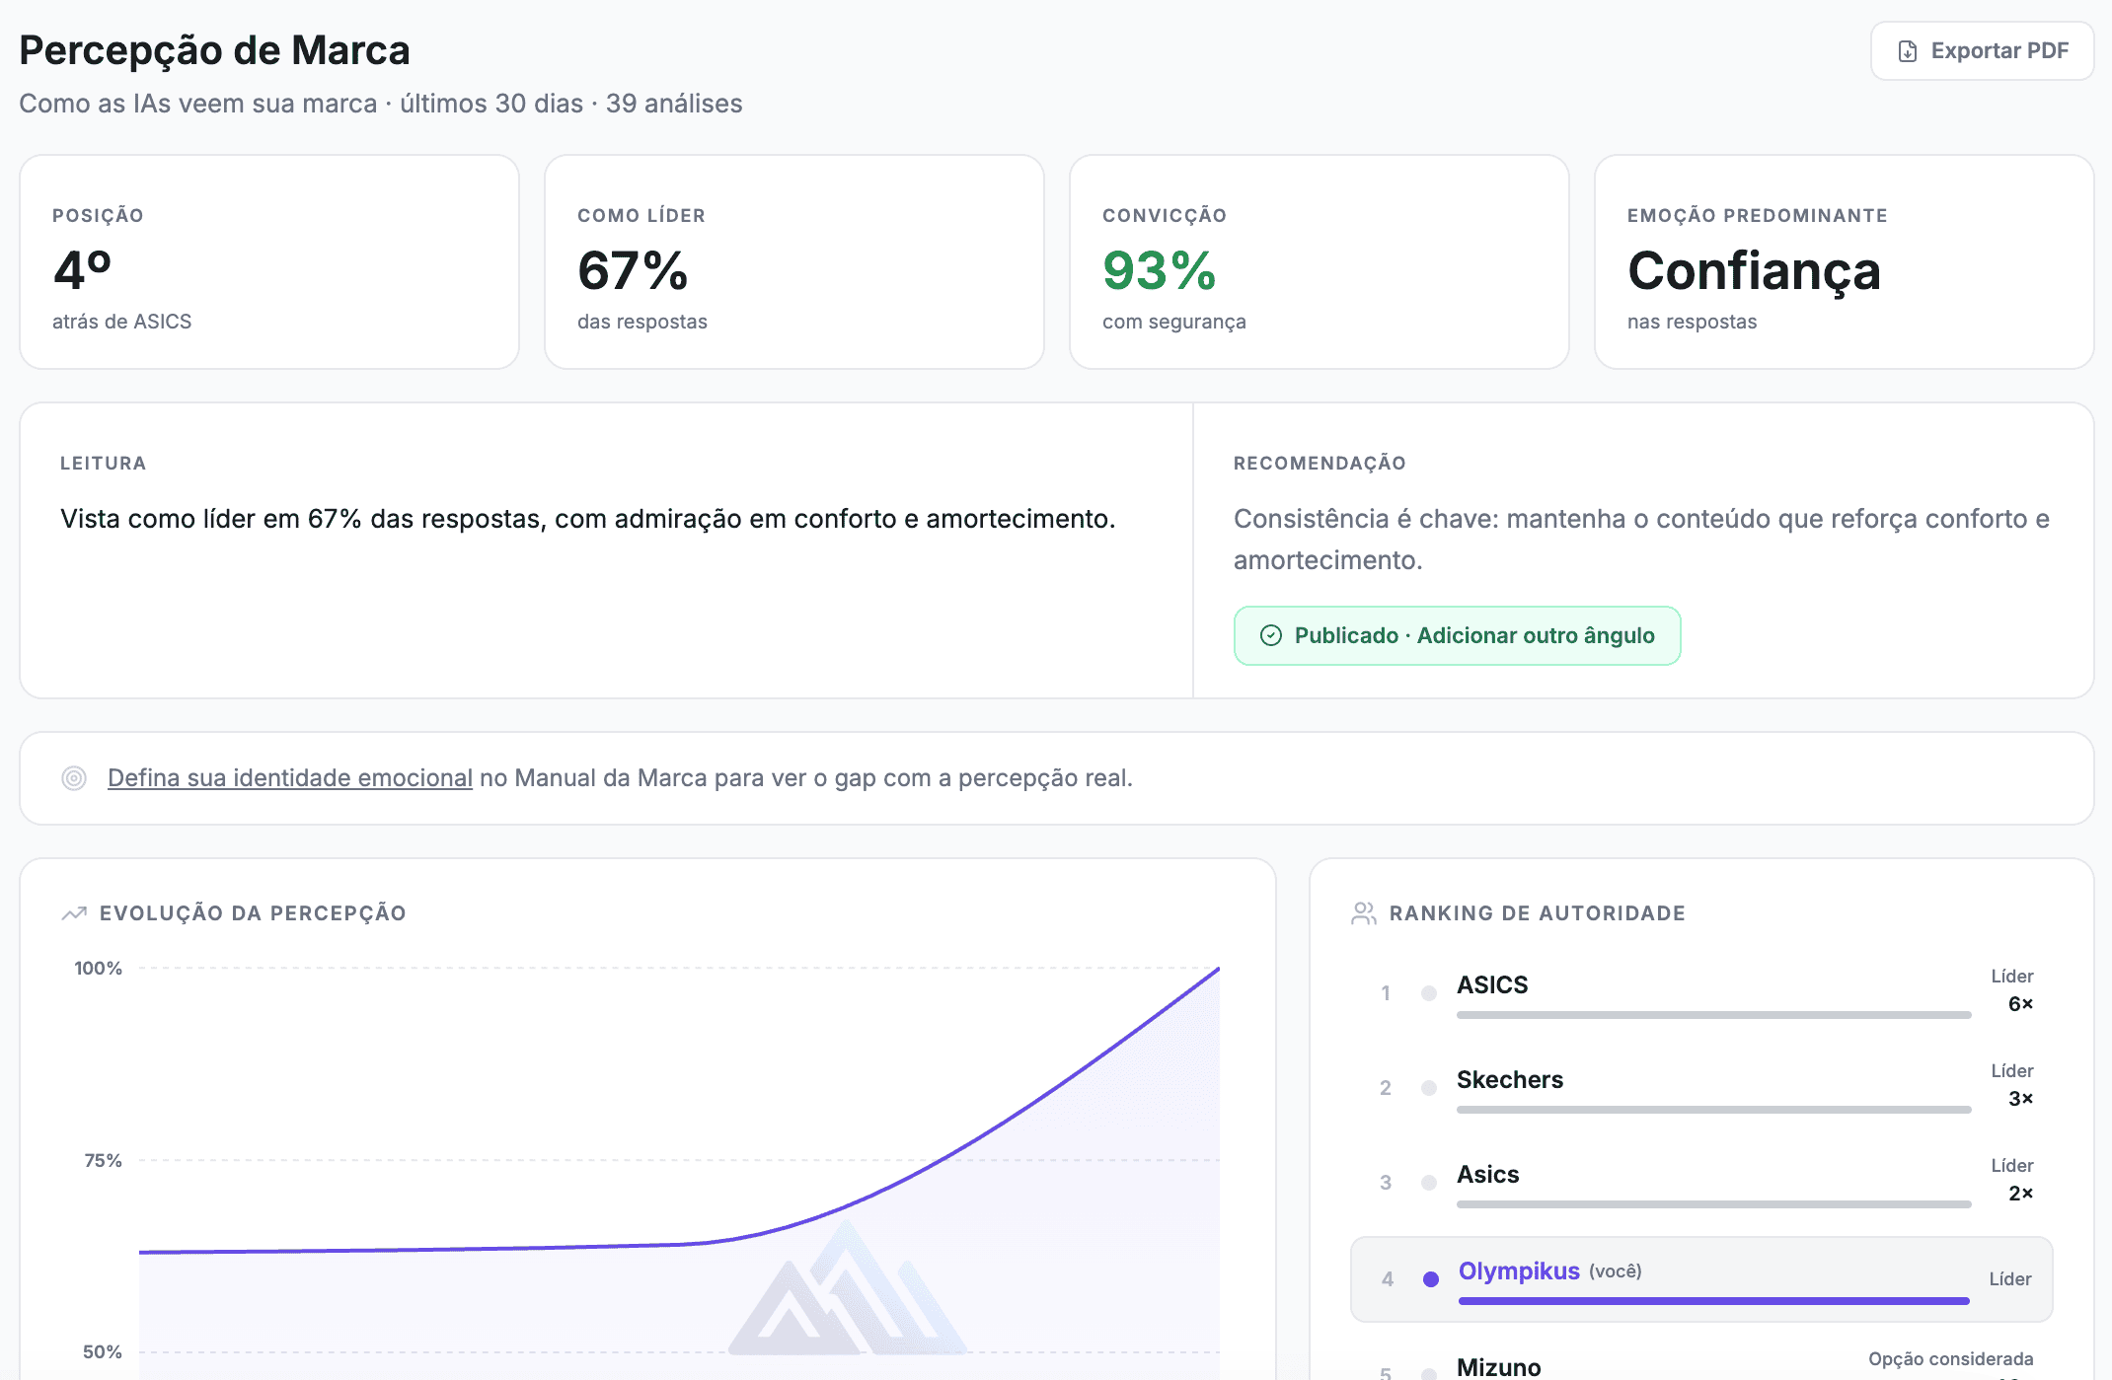The image size is (2112, 1380).
Task: Click the Leitura summary text
Action: pos(587,519)
